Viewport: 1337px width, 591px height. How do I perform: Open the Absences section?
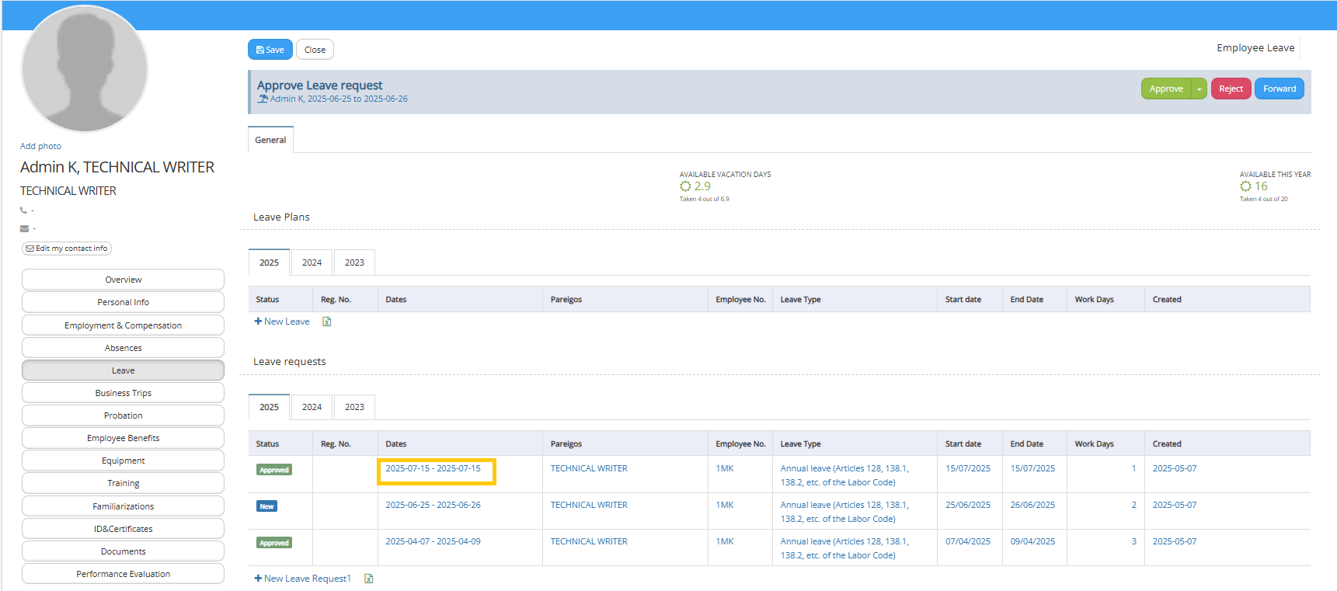pos(123,348)
